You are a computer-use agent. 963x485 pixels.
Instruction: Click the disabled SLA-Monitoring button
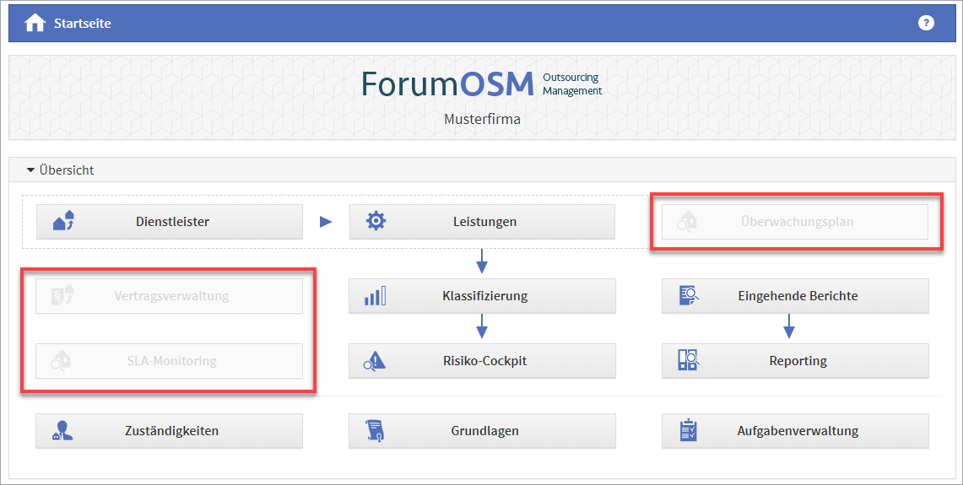[x=171, y=361]
